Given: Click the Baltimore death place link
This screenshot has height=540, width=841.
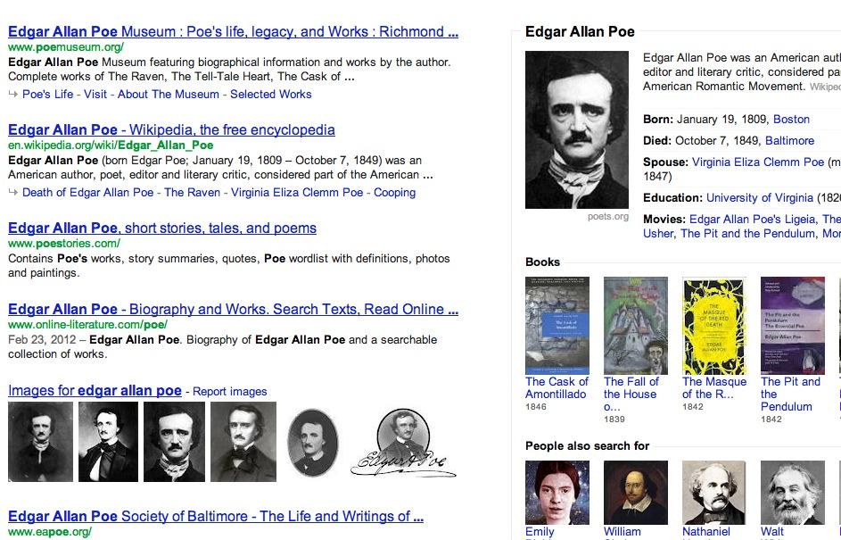Looking at the screenshot, I should tap(789, 141).
